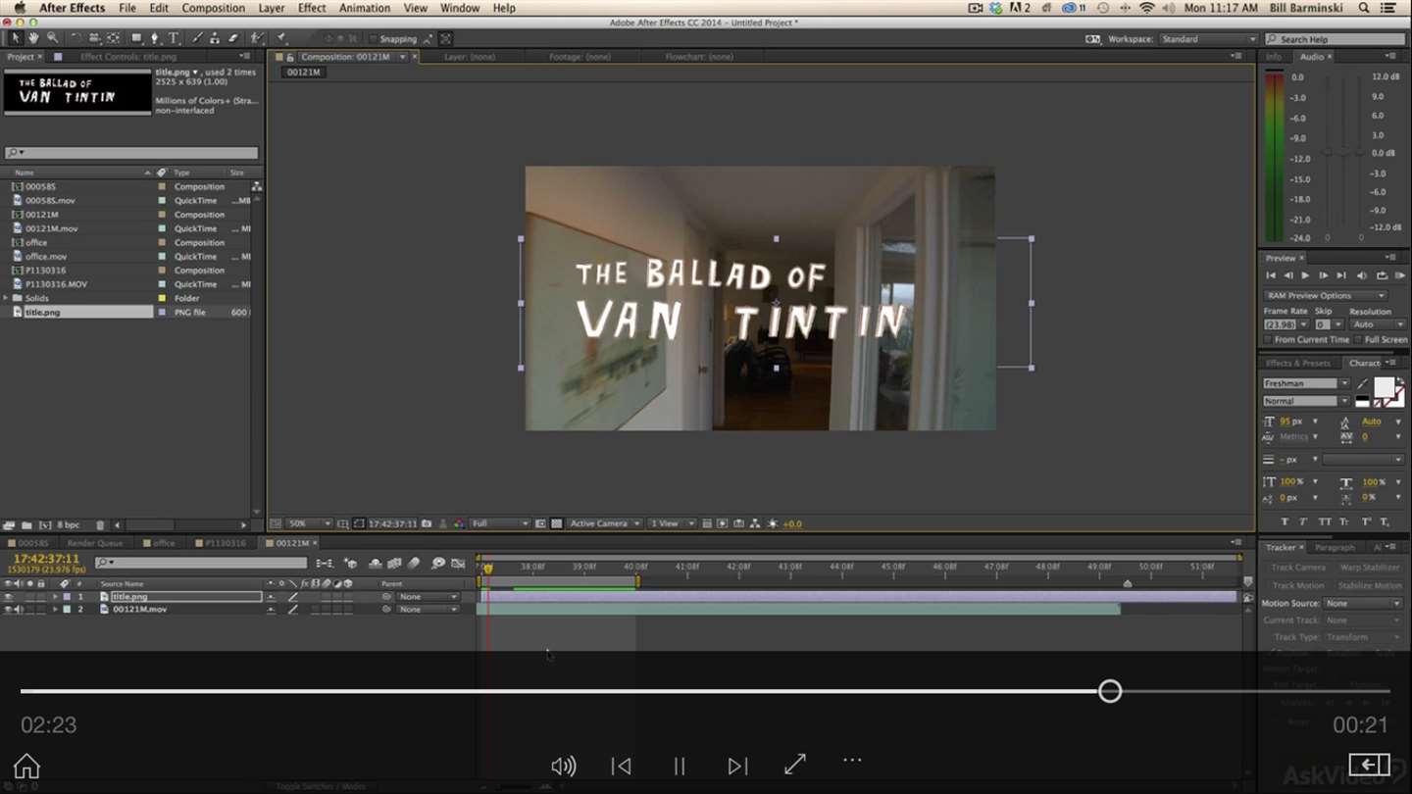Open the Normal font style dropdown
Image resolution: width=1412 pixels, height=794 pixels.
tap(1306, 401)
